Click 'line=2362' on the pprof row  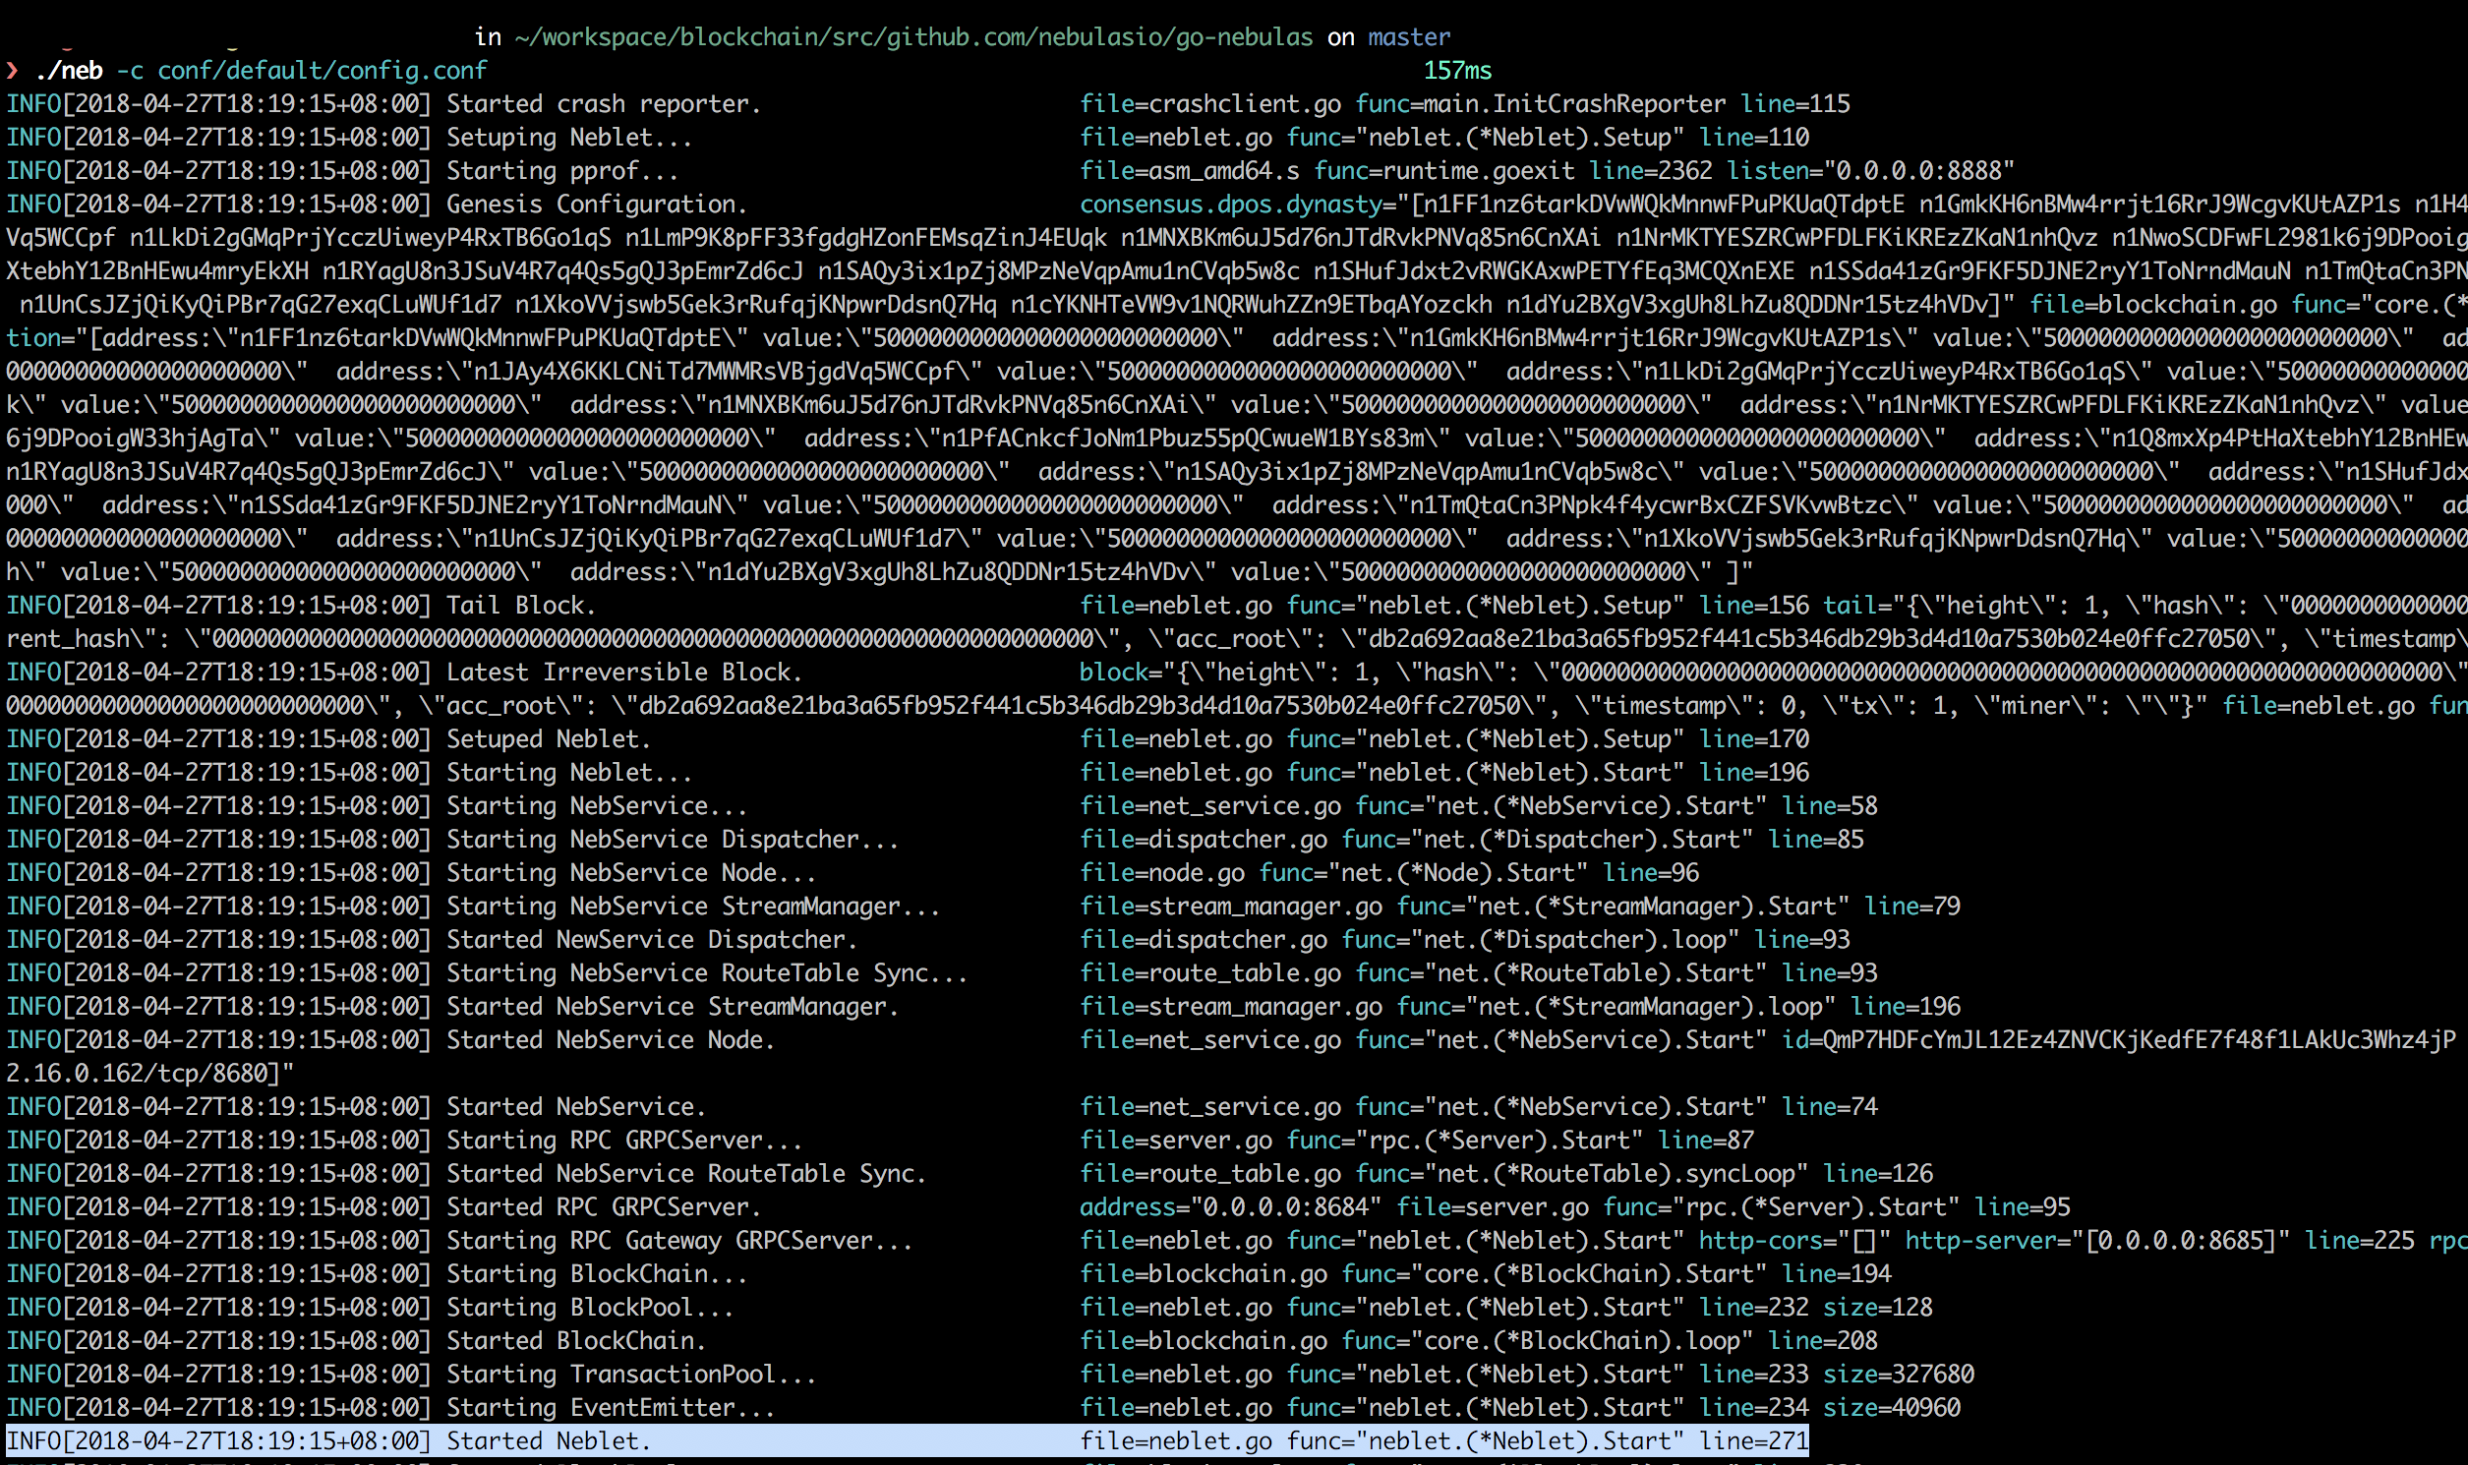pyautogui.click(x=1651, y=171)
